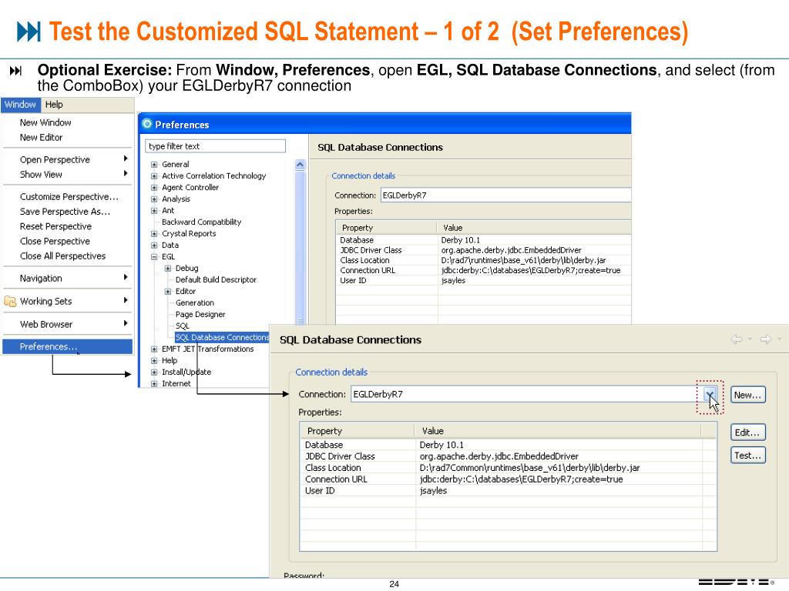Open the Connection combo box dropdown arrow
The image size is (789, 591).
tap(710, 395)
